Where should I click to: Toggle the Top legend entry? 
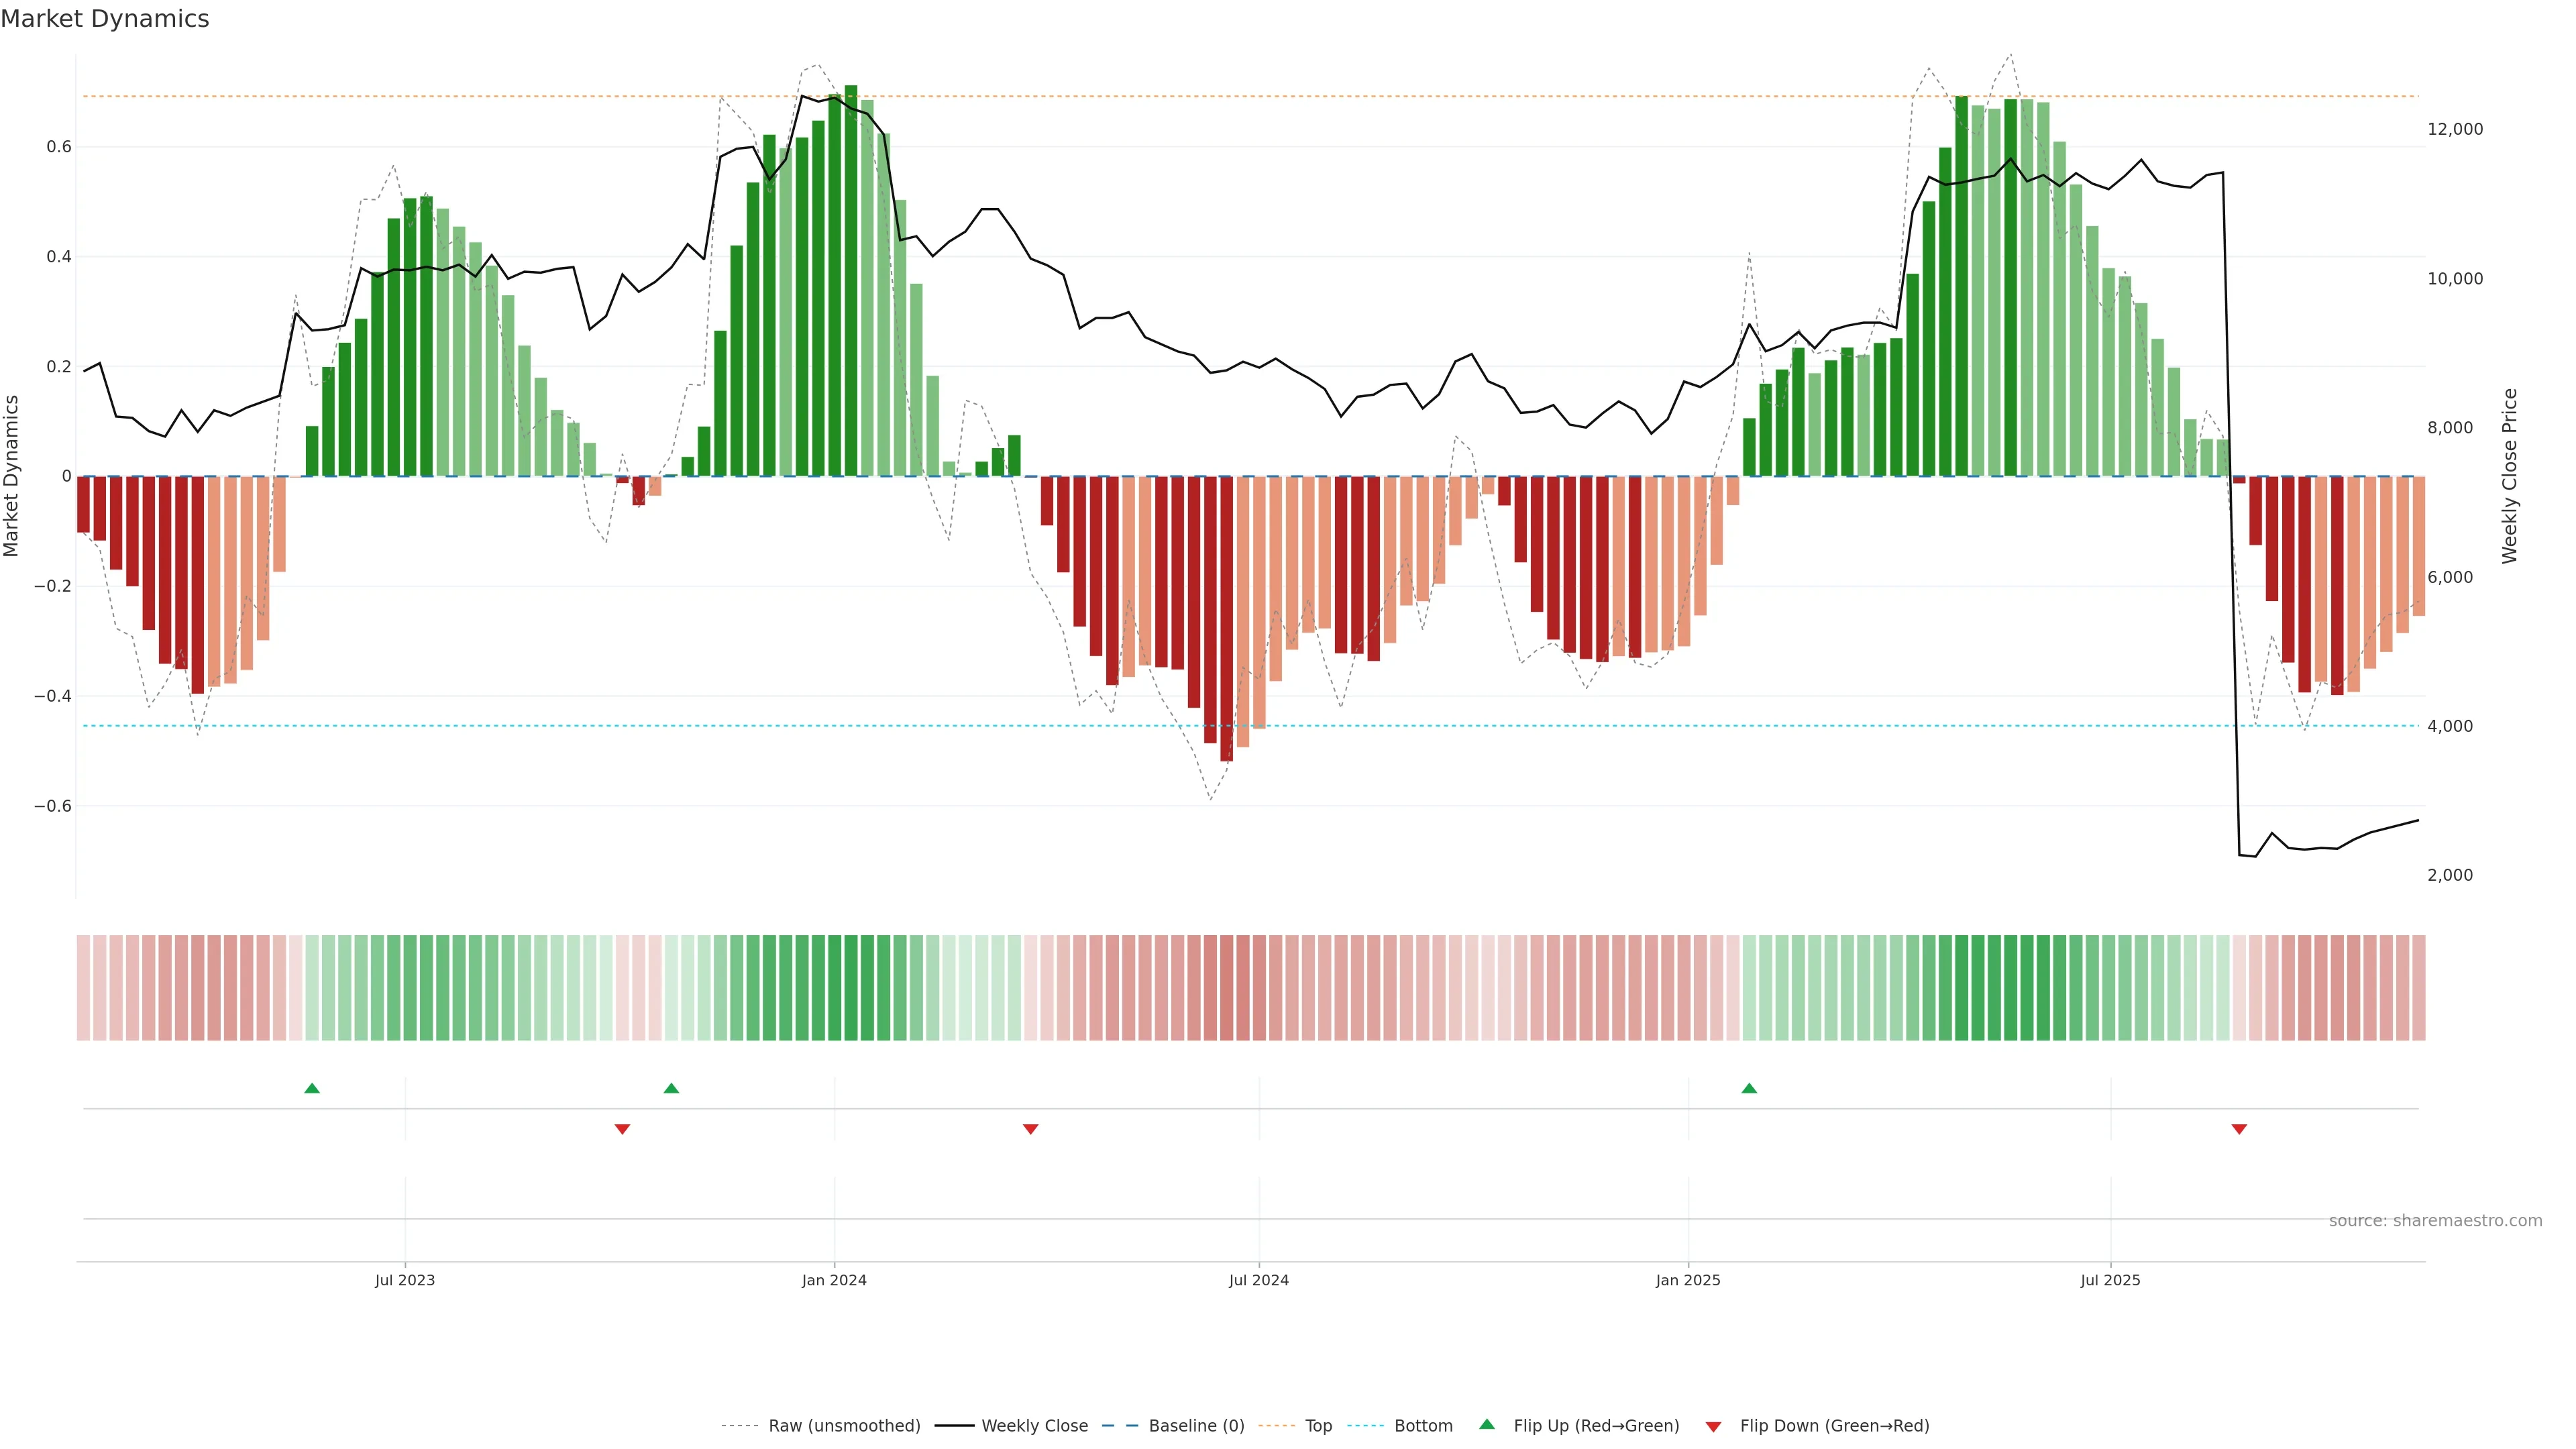tap(1318, 1426)
